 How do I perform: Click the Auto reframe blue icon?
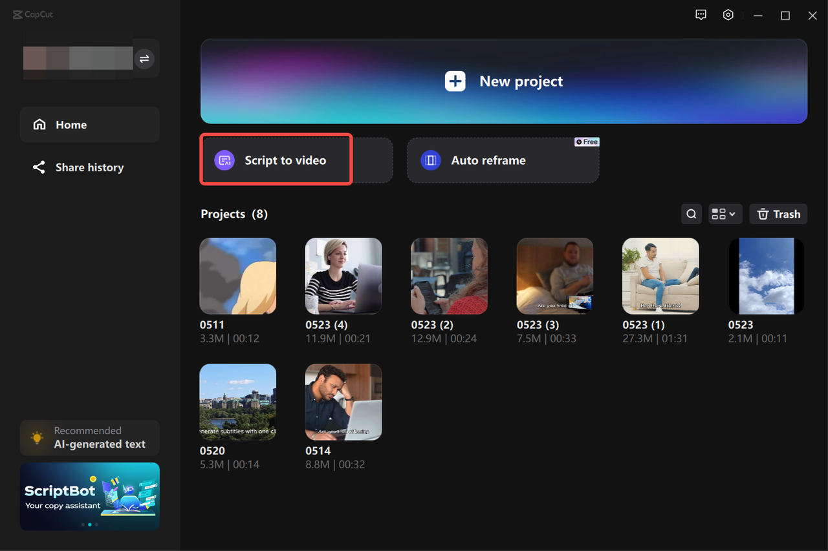coord(431,160)
